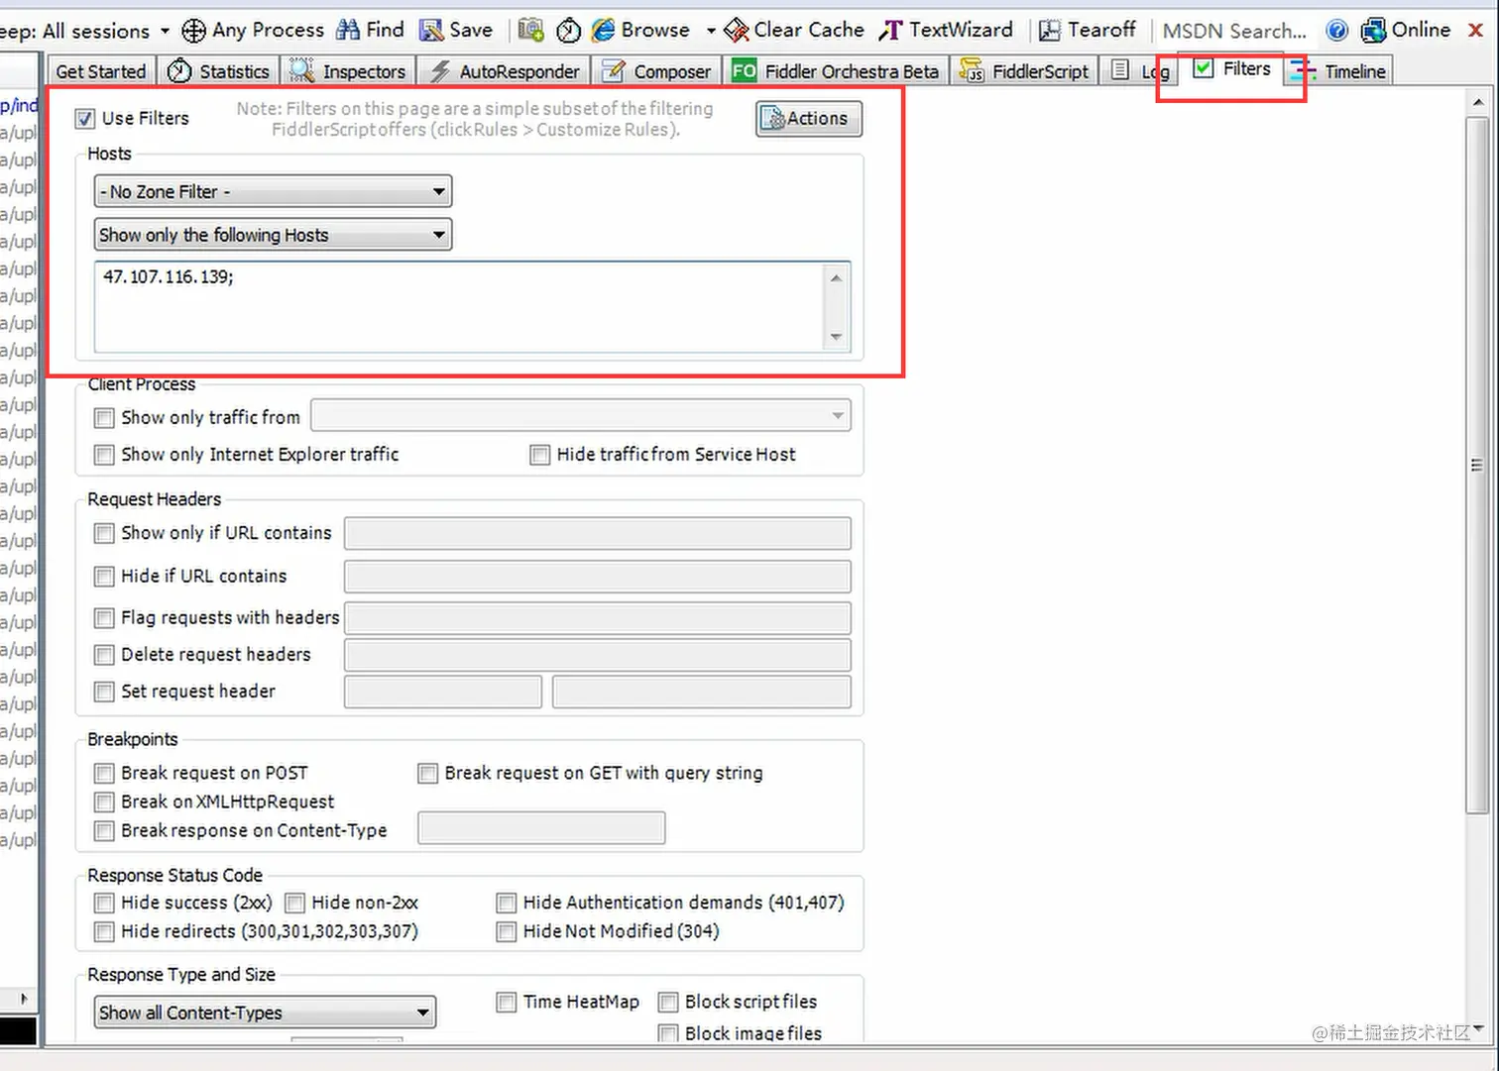Click the Filters page vertical scrollbar thumb

click(x=1477, y=466)
